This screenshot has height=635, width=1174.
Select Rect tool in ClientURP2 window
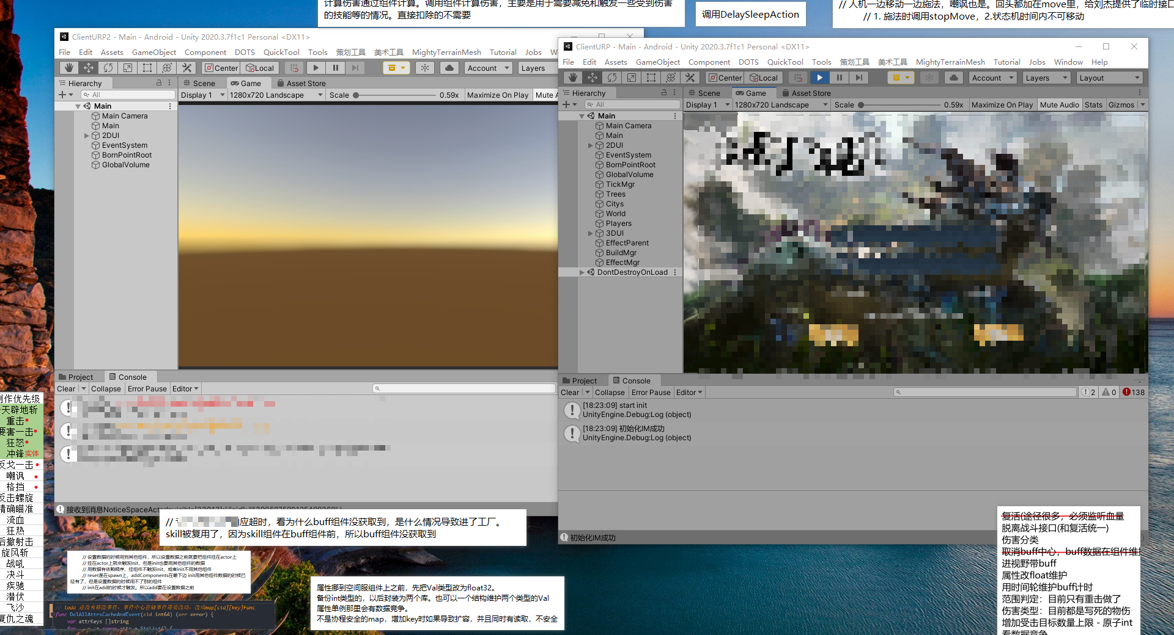coord(147,68)
